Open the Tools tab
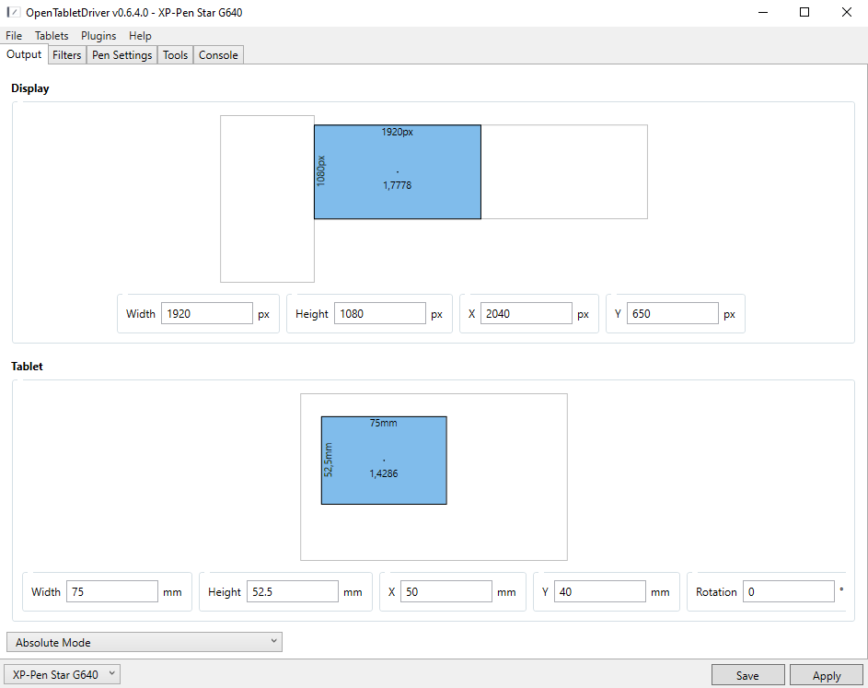This screenshot has width=868, height=688. [175, 55]
